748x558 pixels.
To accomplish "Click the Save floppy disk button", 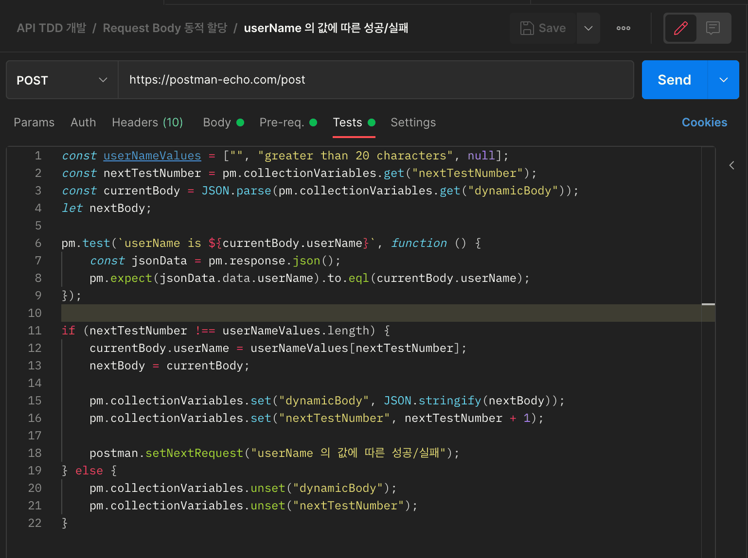I will pyautogui.click(x=543, y=28).
